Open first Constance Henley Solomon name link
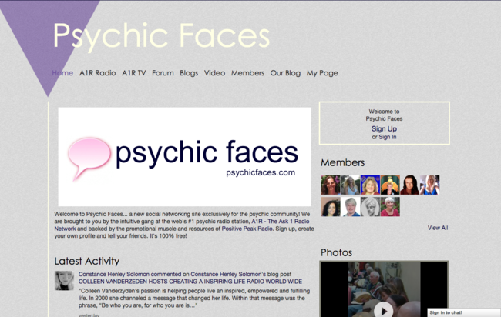Viewport: 501px width, 317px height. click(114, 274)
